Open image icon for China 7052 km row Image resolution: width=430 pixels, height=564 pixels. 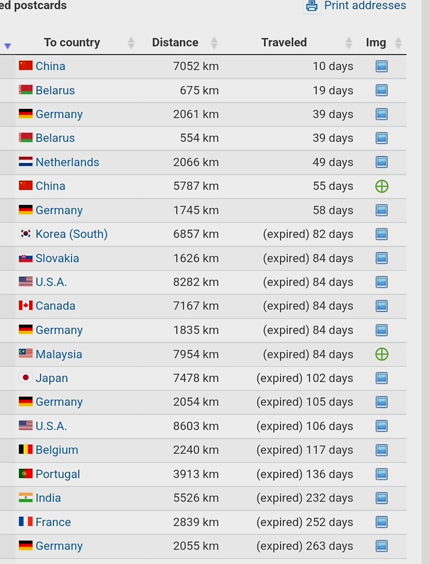(381, 66)
